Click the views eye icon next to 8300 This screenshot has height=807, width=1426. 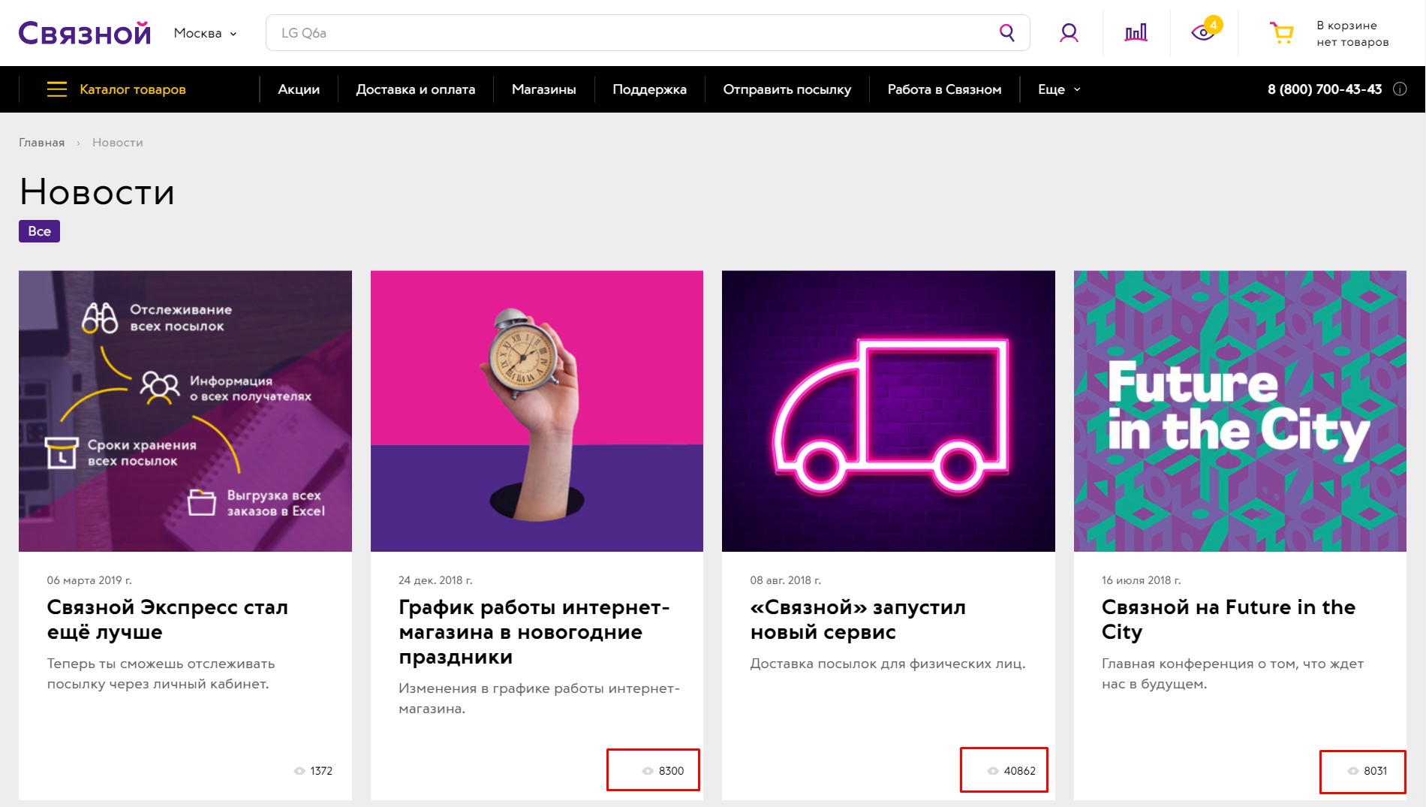tap(648, 771)
